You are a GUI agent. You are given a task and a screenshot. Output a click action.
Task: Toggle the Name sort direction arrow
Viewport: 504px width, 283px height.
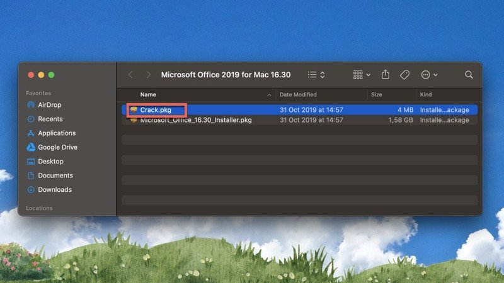click(x=269, y=95)
